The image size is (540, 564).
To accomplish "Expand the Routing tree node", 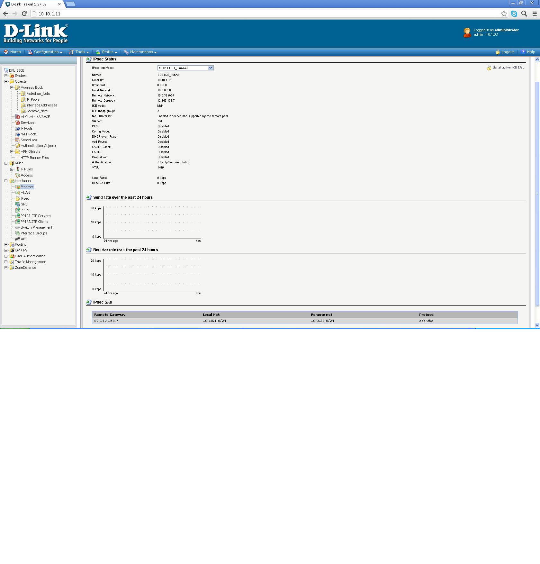I will [6, 245].
